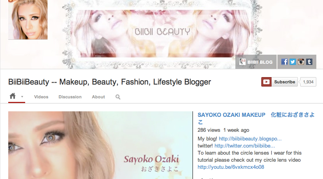
Task: Go to channel Home tab icon
Action: pos(13,96)
